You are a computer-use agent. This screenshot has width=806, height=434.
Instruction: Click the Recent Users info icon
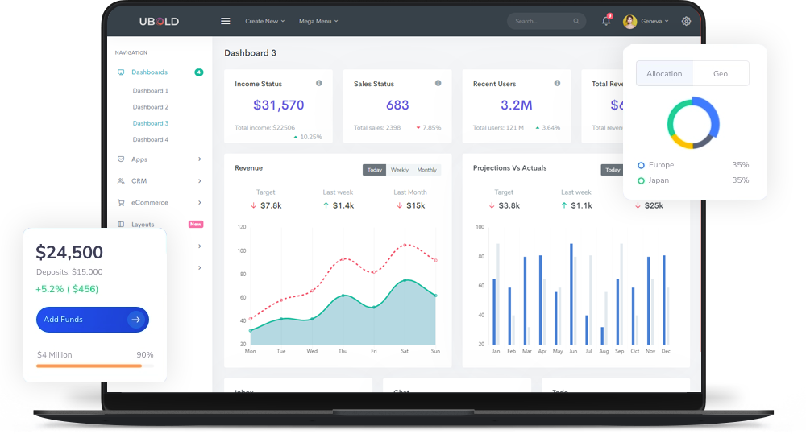pos(557,83)
